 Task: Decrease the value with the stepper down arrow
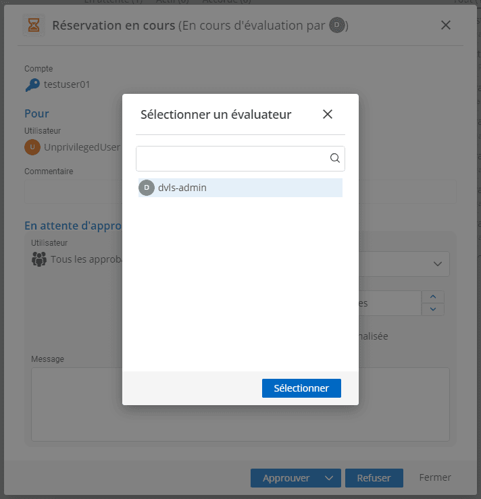coord(433,309)
